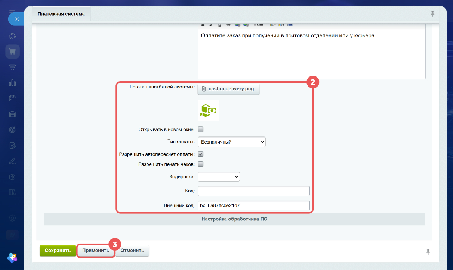Apply bold formatting in the editor toolbar
The width and height of the screenshot is (453, 270).
203,25
